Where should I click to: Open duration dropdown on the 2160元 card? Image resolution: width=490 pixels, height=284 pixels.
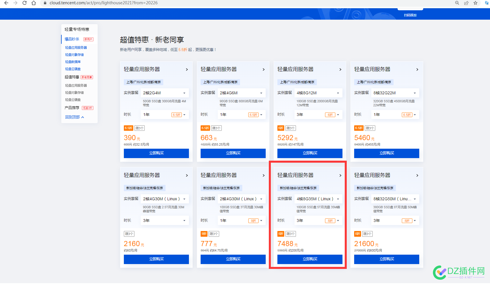(165, 220)
